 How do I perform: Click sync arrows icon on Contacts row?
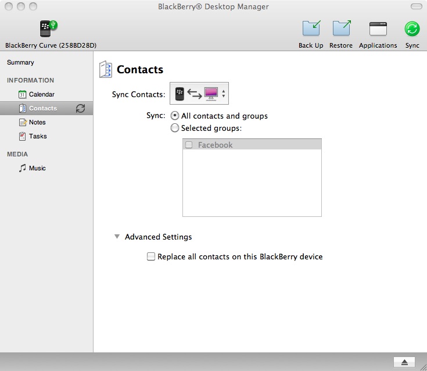click(x=80, y=109)
